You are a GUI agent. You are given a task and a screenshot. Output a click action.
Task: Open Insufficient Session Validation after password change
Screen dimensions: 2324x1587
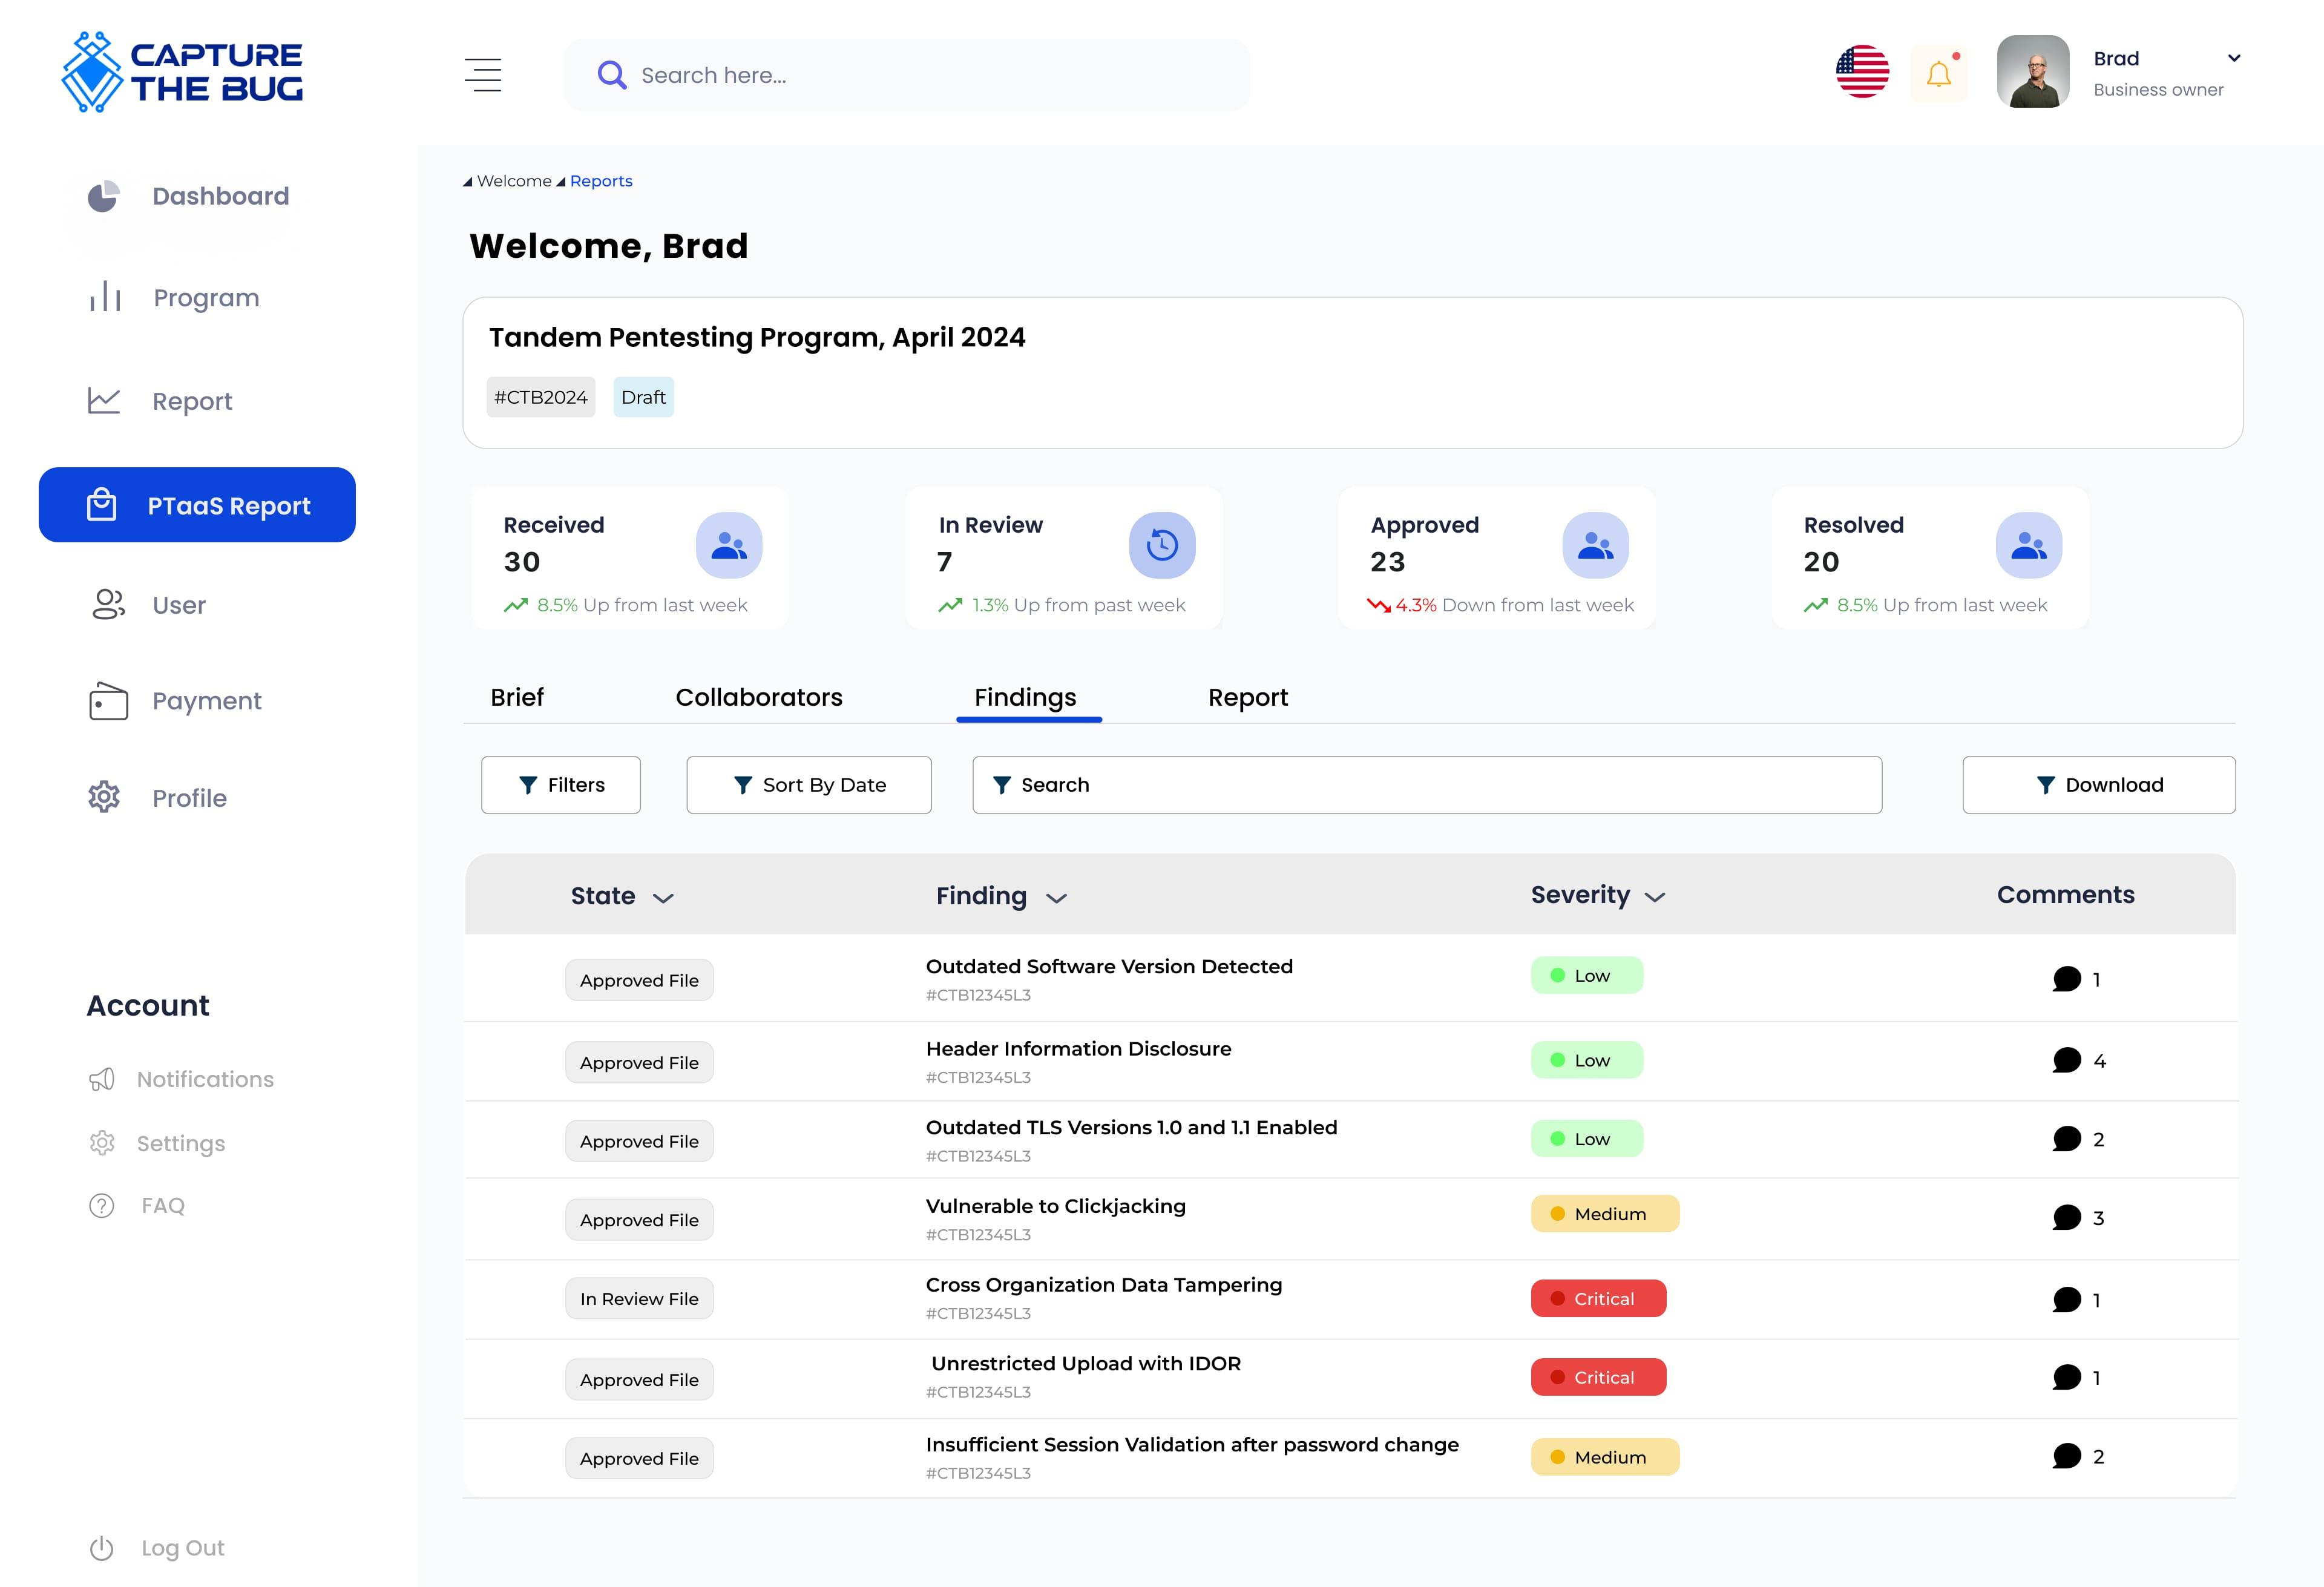click(1192, 1444)
